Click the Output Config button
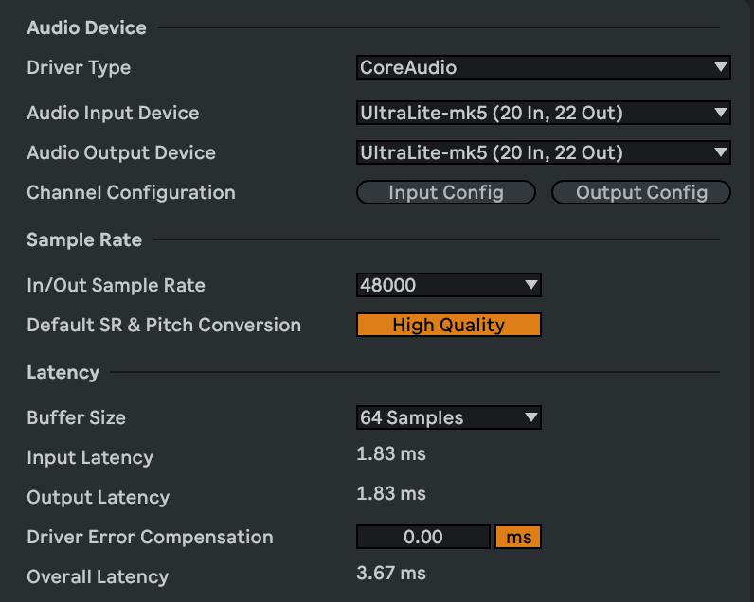The image size is (754, 602). tap(641, 192)
